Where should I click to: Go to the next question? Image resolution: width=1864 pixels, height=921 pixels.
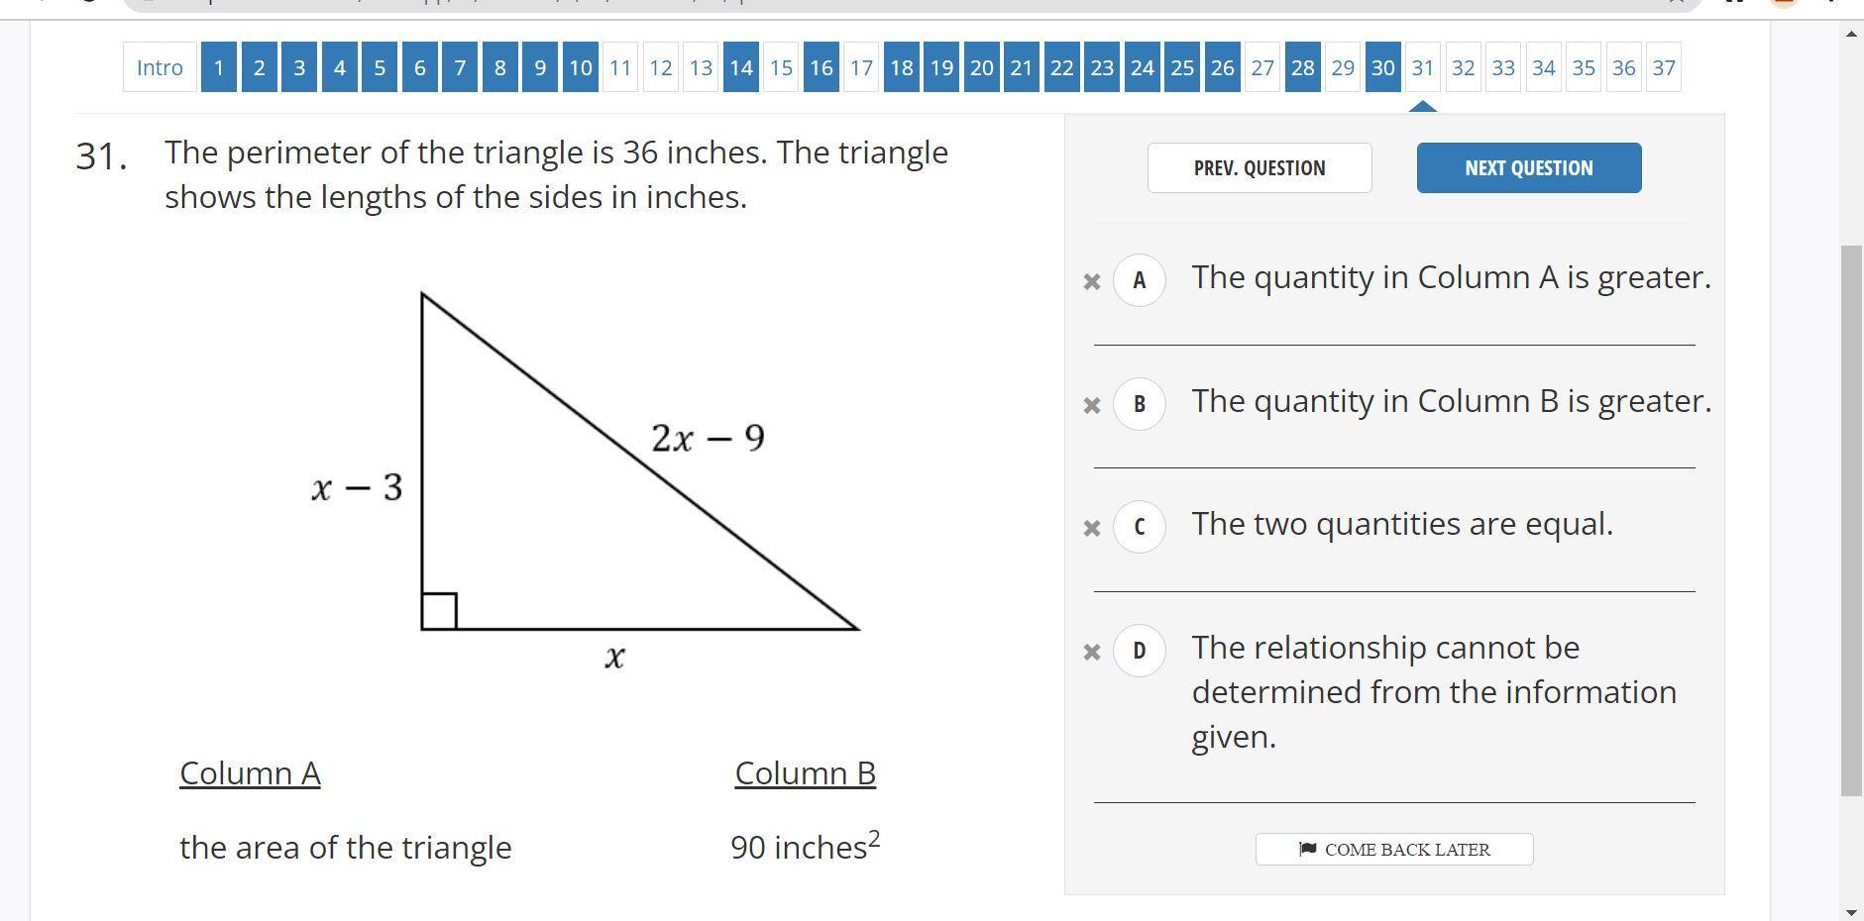[x=1528, y=168]
